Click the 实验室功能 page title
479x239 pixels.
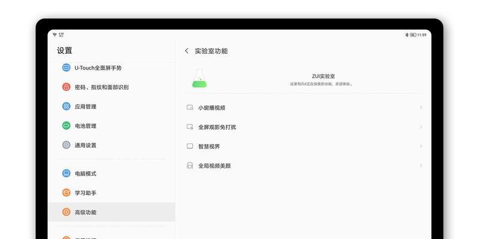click(x=211, y=51)
